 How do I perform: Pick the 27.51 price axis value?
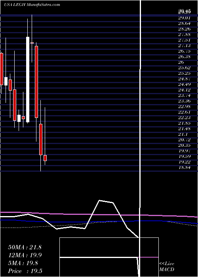click(184, 40)
